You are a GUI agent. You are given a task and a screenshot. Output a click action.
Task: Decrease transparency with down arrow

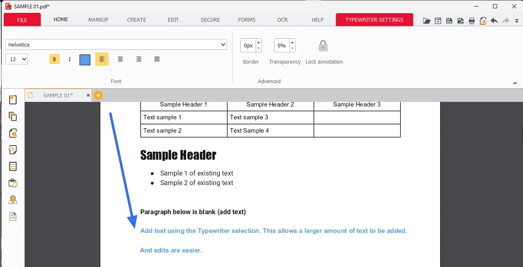tap(292, 49)
